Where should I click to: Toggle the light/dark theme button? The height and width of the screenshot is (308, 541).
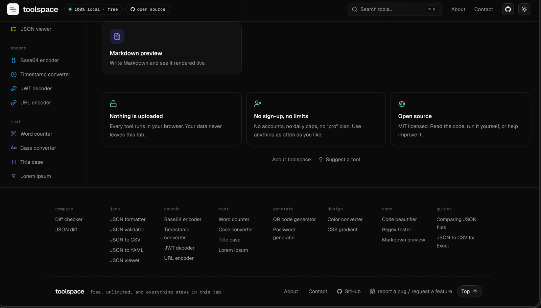pyautogui.click(x=524, y=9)
